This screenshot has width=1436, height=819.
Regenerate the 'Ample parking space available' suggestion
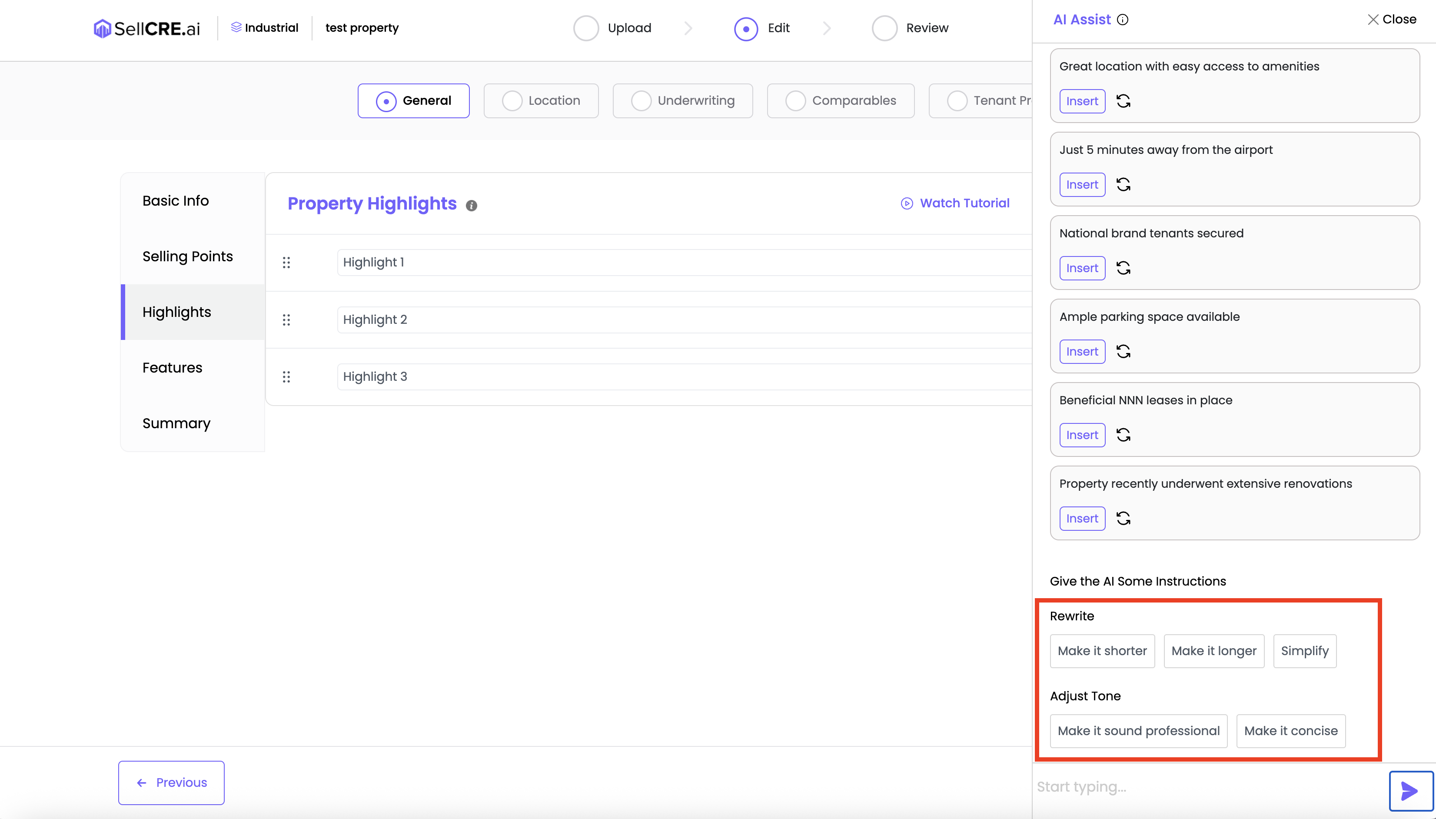1123,352
